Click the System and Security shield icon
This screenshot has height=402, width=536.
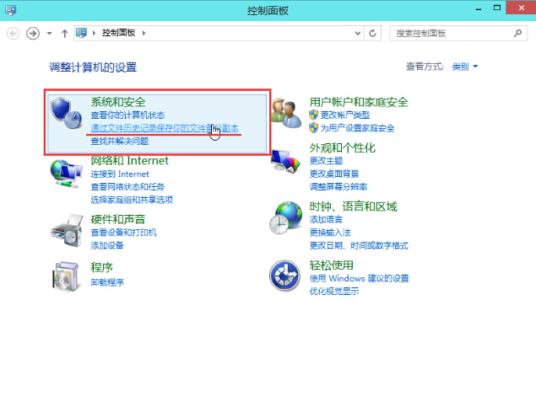pos(67,114)
